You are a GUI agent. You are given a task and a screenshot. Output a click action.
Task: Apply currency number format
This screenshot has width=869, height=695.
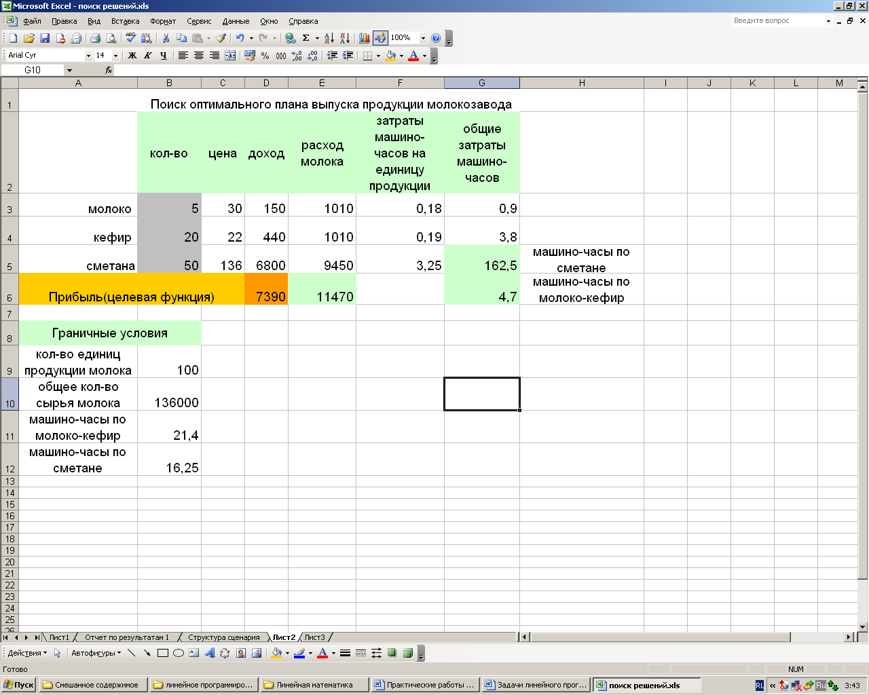point(250,56)
